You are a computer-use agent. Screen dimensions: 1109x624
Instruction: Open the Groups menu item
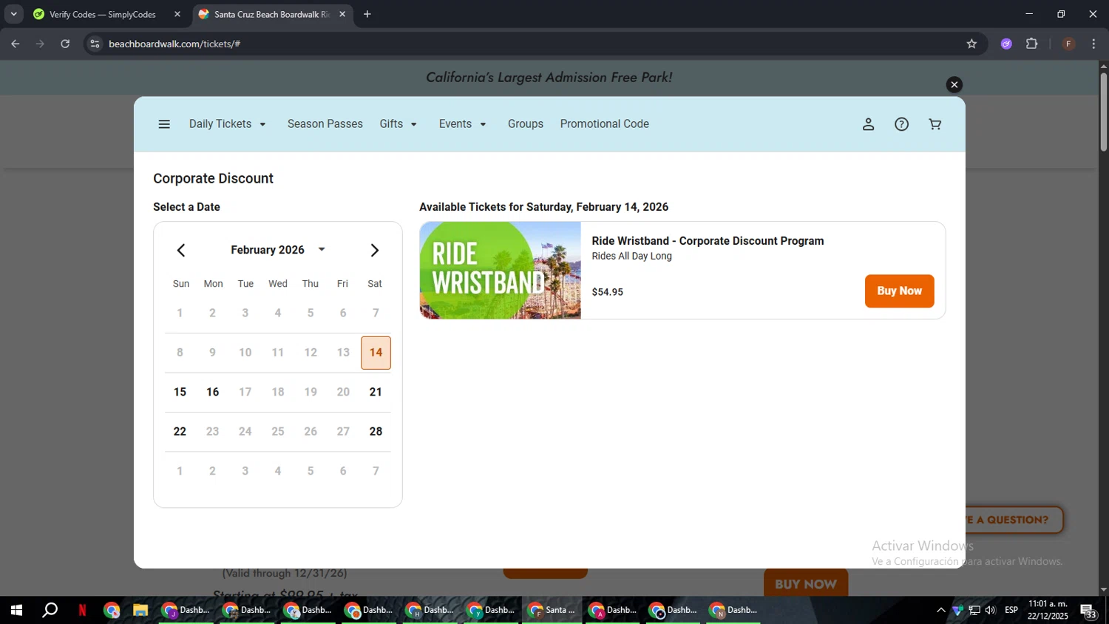526,124
